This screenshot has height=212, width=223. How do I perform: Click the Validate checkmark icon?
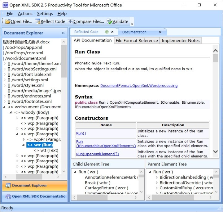(x=110, y=21)
